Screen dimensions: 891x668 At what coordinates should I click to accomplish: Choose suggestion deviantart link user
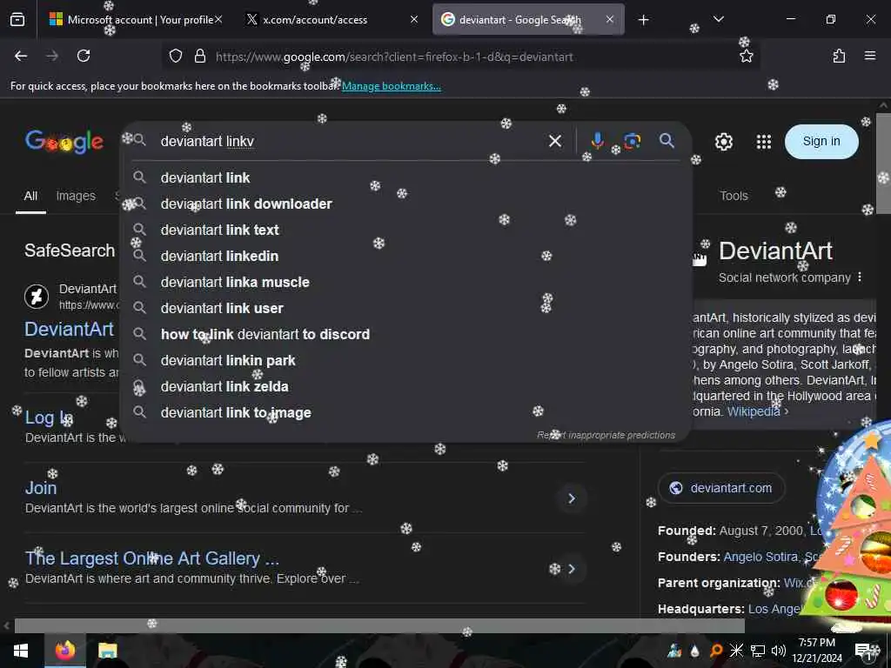406,309
